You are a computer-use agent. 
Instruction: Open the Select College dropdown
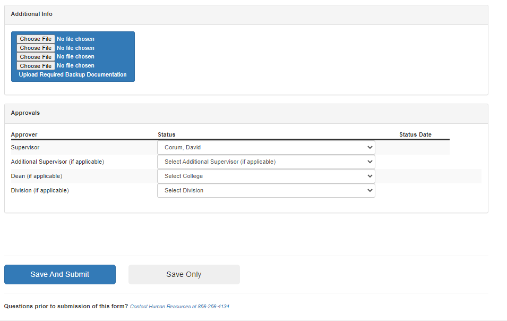(266, 176)
